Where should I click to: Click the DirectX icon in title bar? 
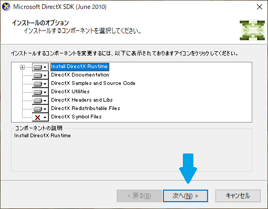point(6,7)
